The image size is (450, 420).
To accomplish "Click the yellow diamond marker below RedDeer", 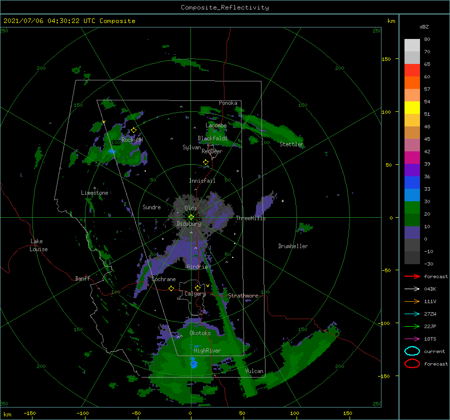I will coord(206,162).
